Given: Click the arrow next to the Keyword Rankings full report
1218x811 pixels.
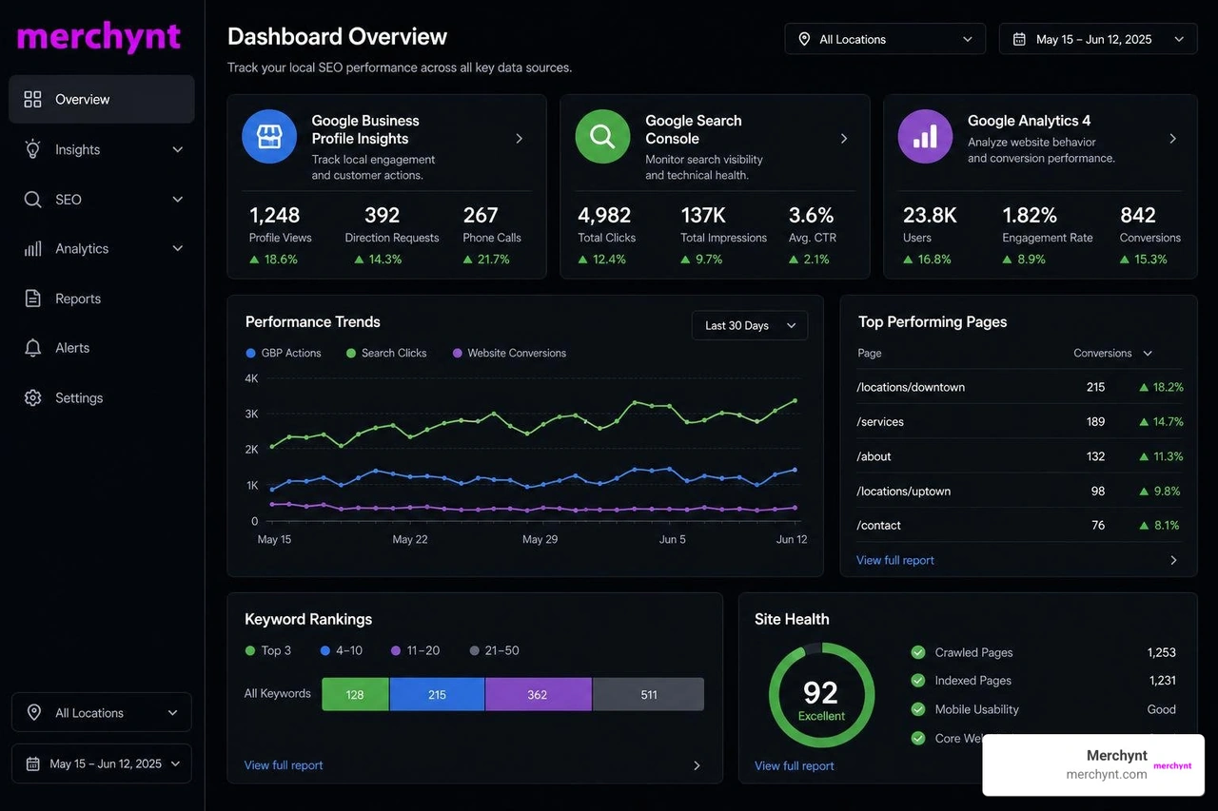Looking at the screenshot, I should pos(697,765).
